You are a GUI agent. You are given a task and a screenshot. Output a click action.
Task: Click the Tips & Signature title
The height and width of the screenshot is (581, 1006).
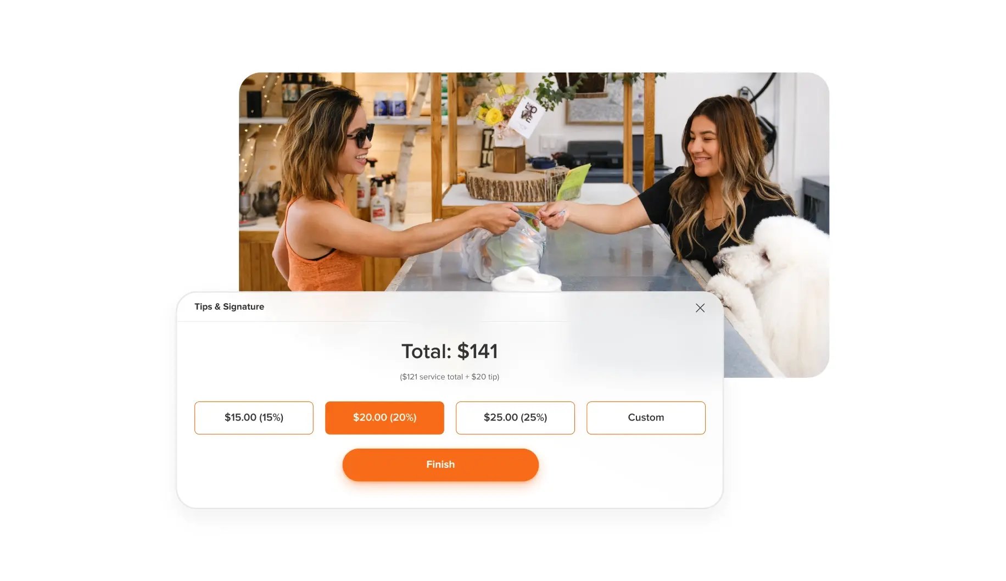(229, 306)
